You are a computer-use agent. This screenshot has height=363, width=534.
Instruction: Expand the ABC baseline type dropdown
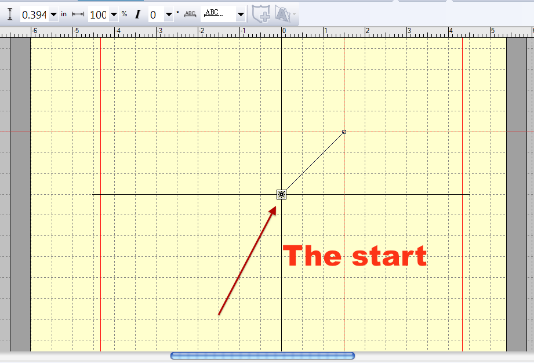[x=241, y=14]
